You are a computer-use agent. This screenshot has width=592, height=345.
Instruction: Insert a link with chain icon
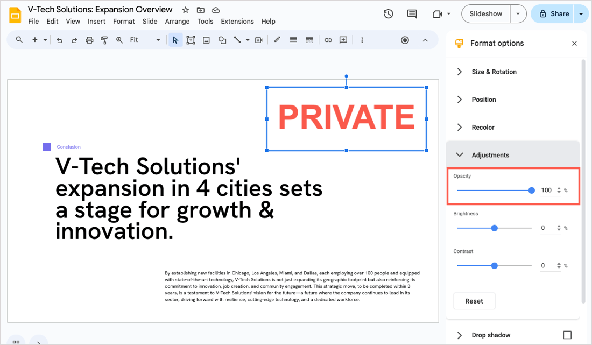tap(328, 40)
